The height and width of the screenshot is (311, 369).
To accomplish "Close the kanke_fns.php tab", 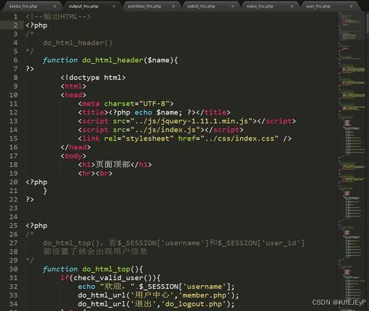I will pos(55,6).
